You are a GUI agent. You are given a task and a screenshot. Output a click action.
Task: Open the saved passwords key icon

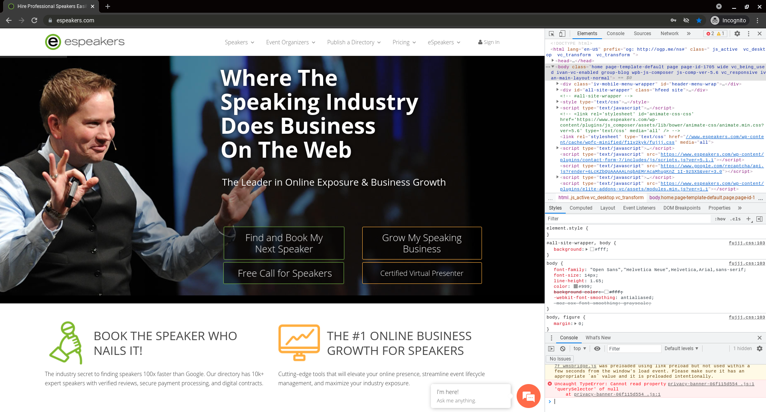[673, 20]
